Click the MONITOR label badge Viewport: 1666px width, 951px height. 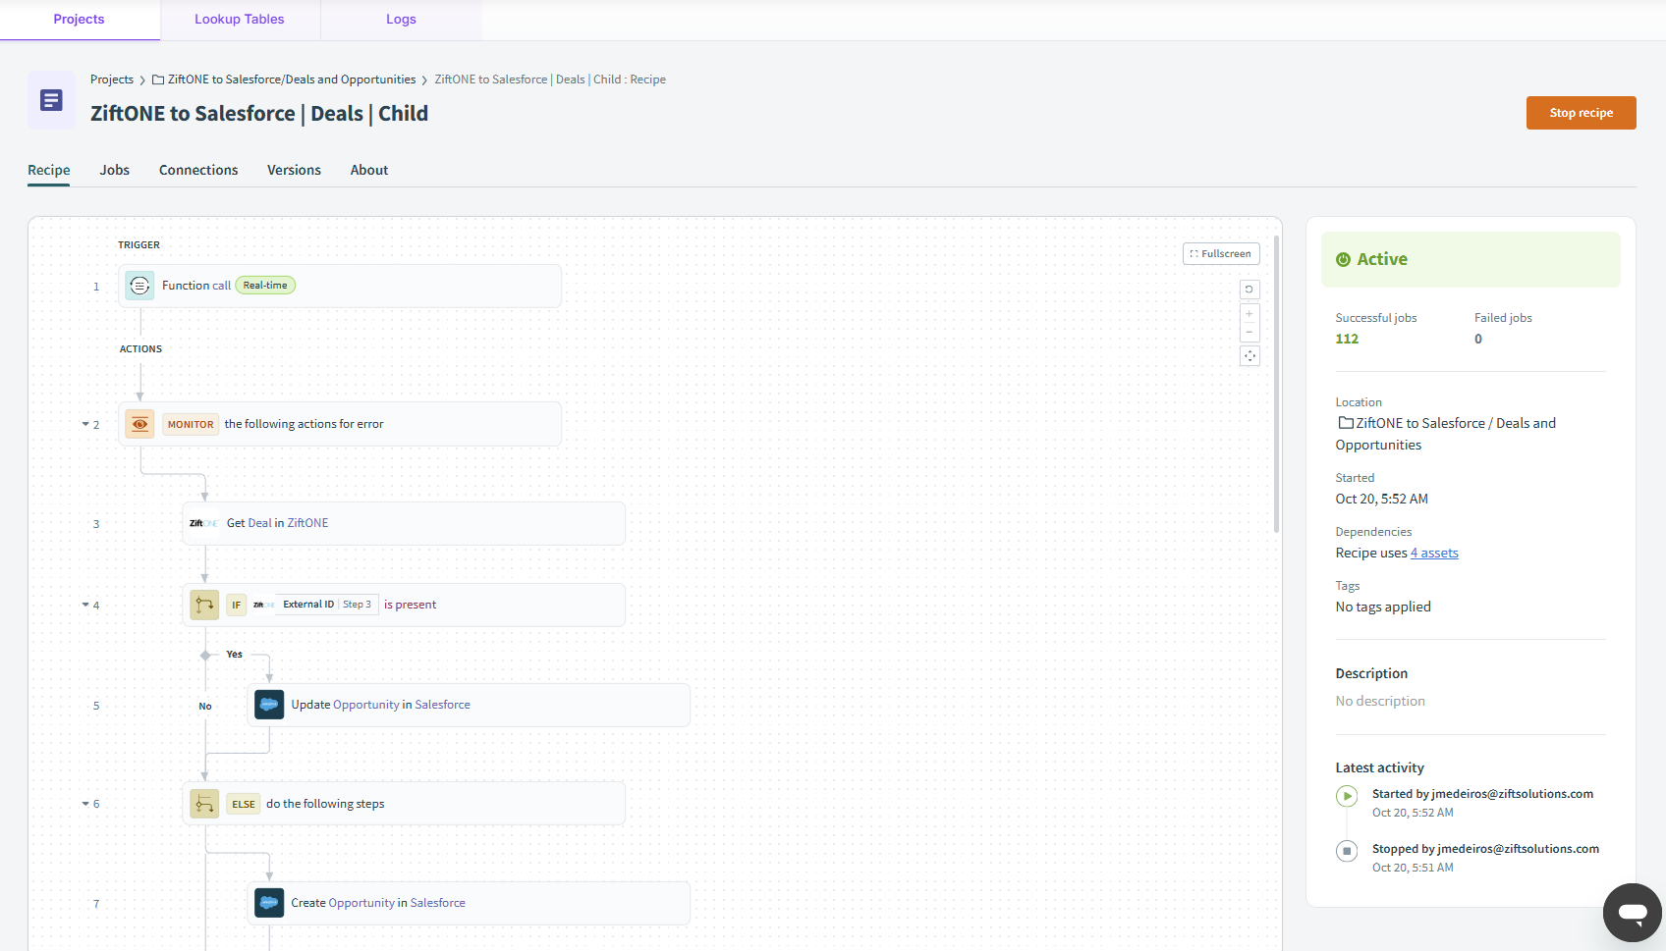(191, 425)
